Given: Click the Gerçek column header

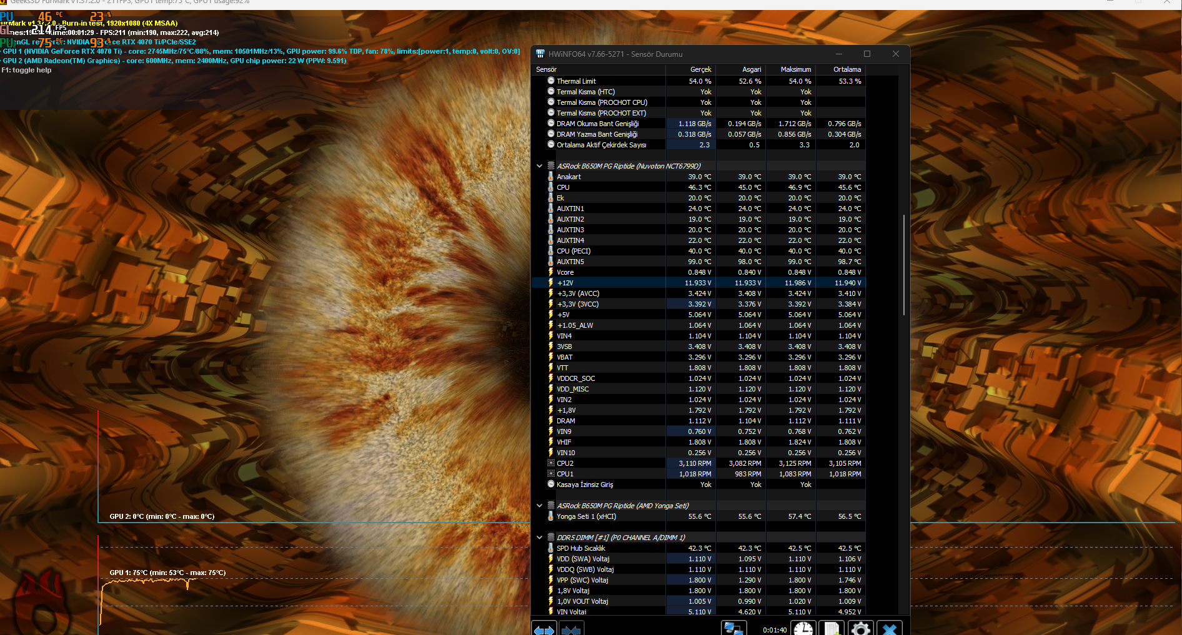Looking at the screenshot, I should [x=691, y=69].
